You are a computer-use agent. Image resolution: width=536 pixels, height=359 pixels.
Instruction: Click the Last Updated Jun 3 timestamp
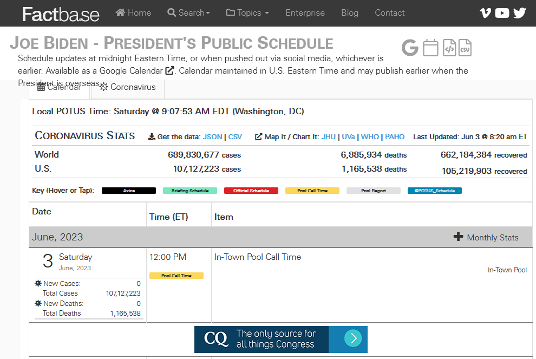tap(470, 137)
